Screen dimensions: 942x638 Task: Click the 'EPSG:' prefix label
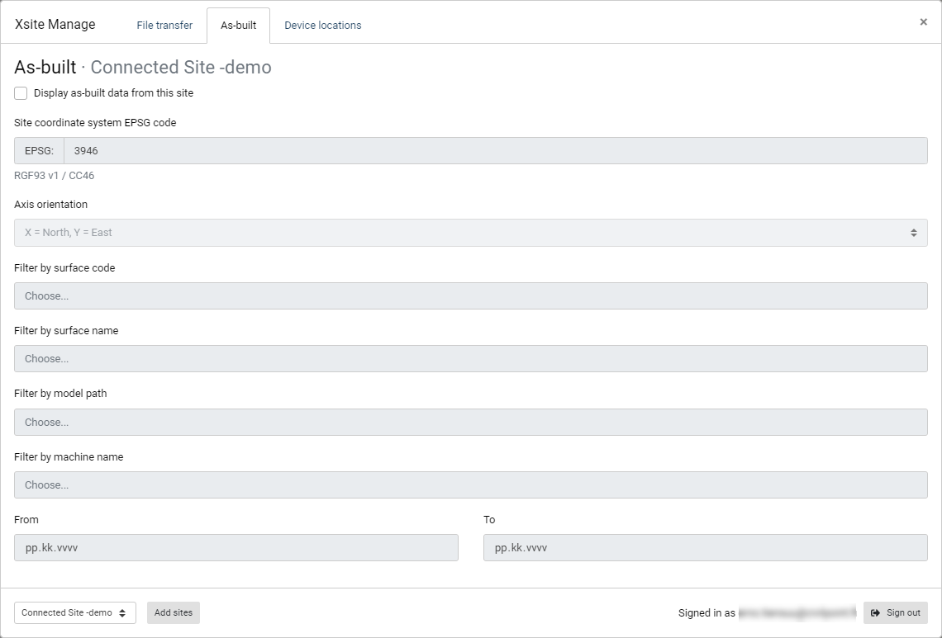pyautogui.click(x=39, y=151)
